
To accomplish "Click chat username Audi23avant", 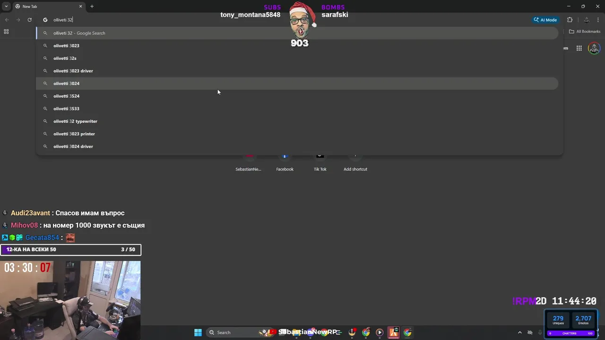I will point(31,213).
